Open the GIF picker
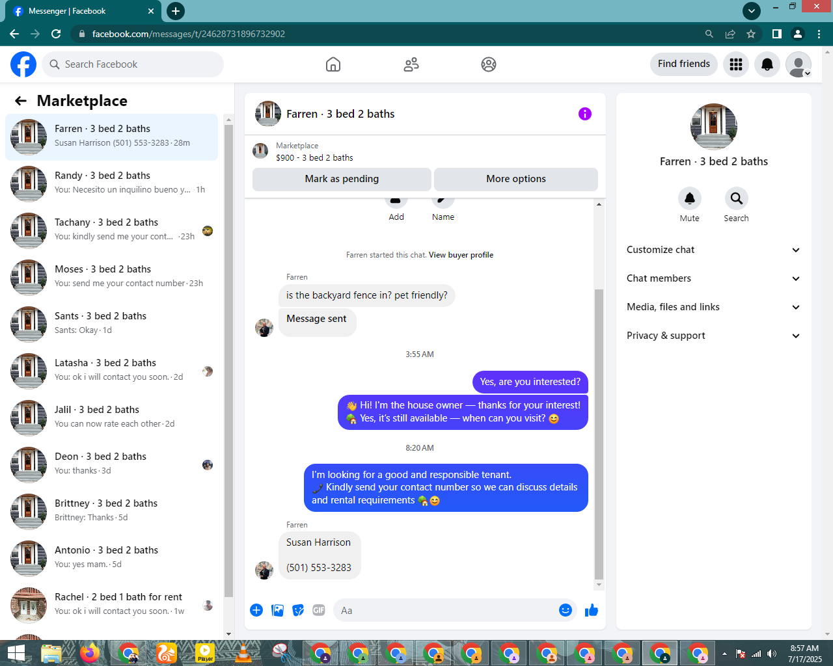The image size is (833, 666). (319, 610)
